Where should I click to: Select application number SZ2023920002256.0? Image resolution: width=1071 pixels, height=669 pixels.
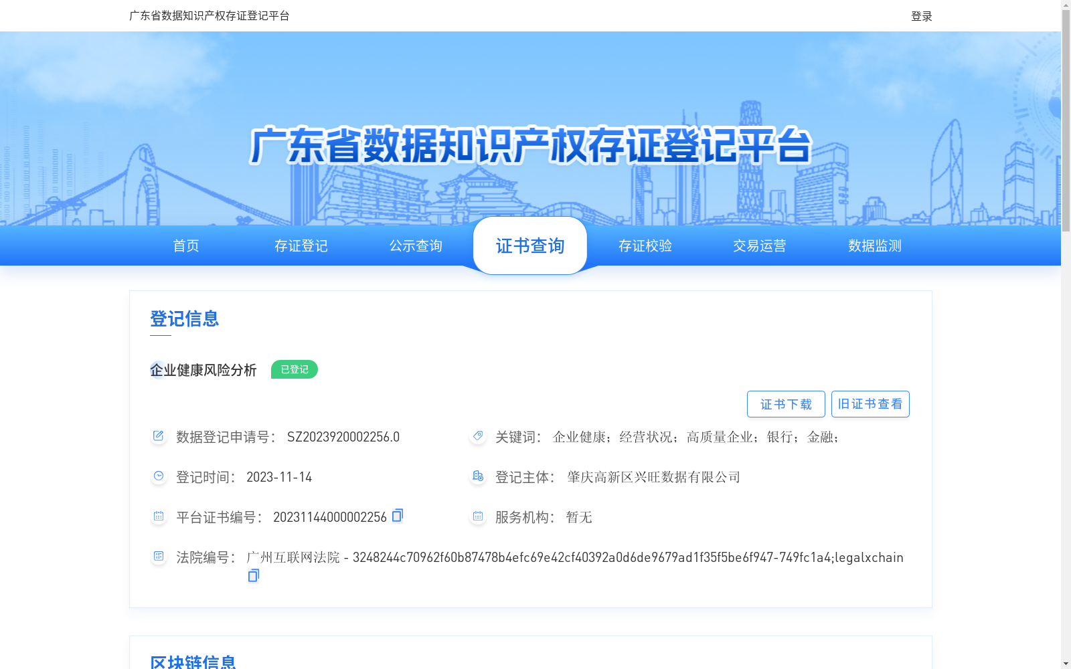pos(343,437)
